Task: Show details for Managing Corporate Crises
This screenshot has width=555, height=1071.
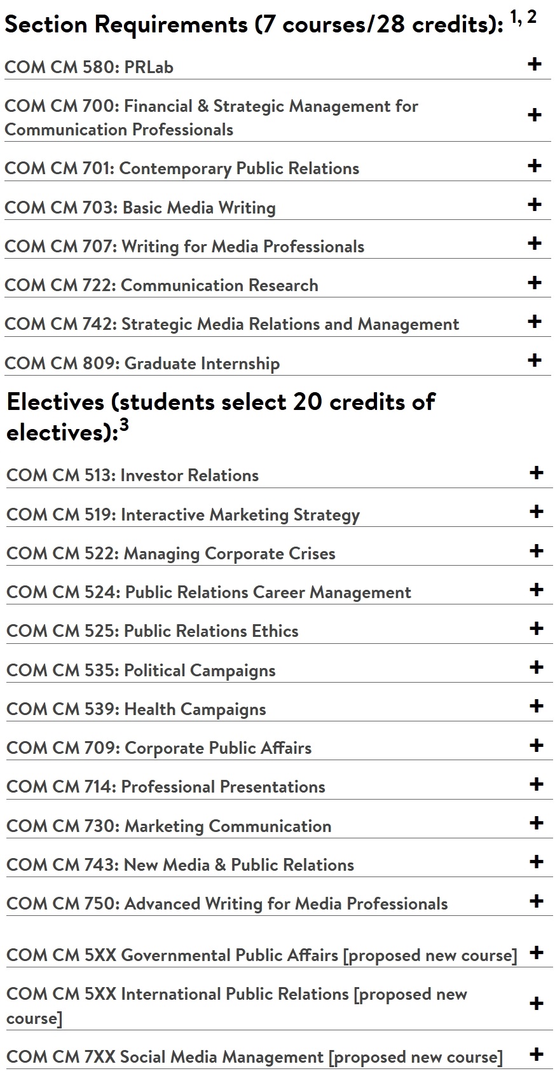Action: [x=536, y=550]
